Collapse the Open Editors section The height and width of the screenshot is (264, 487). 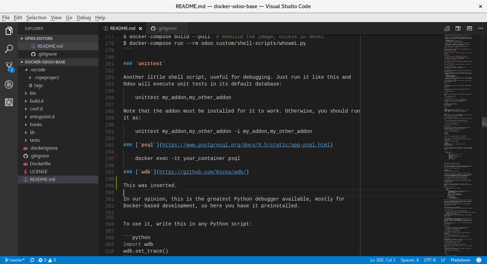coord(58,38)
